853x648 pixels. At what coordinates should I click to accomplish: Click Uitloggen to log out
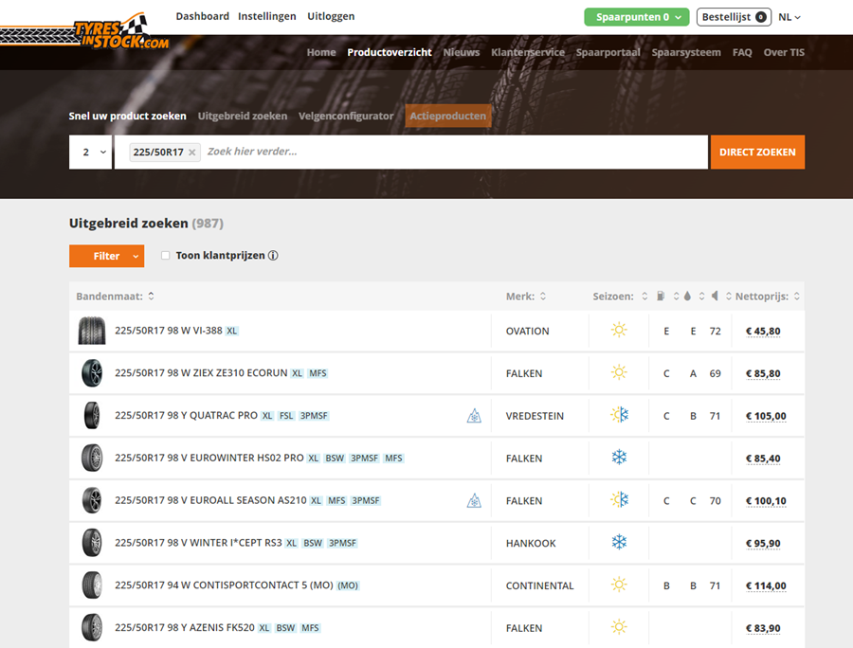[331, 16]
